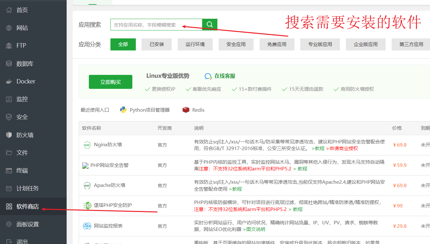Screen dimensions: 430x244
Task: Click the FTP globe icon in the sidebar
Action: [x=9, y=46]
